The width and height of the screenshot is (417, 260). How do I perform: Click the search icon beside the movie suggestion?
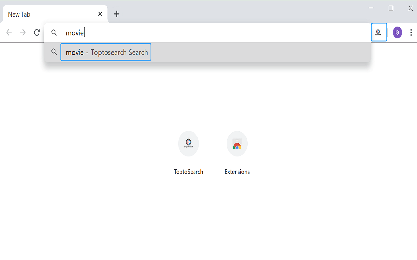point(54,52)
